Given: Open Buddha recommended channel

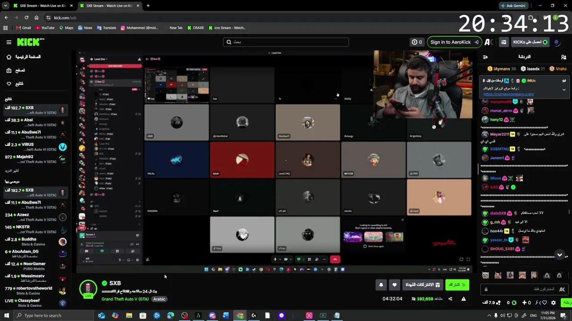Looking at the screenshot, I should tap(35, 242).
